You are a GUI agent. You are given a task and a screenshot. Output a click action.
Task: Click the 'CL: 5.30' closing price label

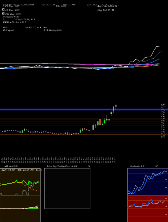(61, 6)
